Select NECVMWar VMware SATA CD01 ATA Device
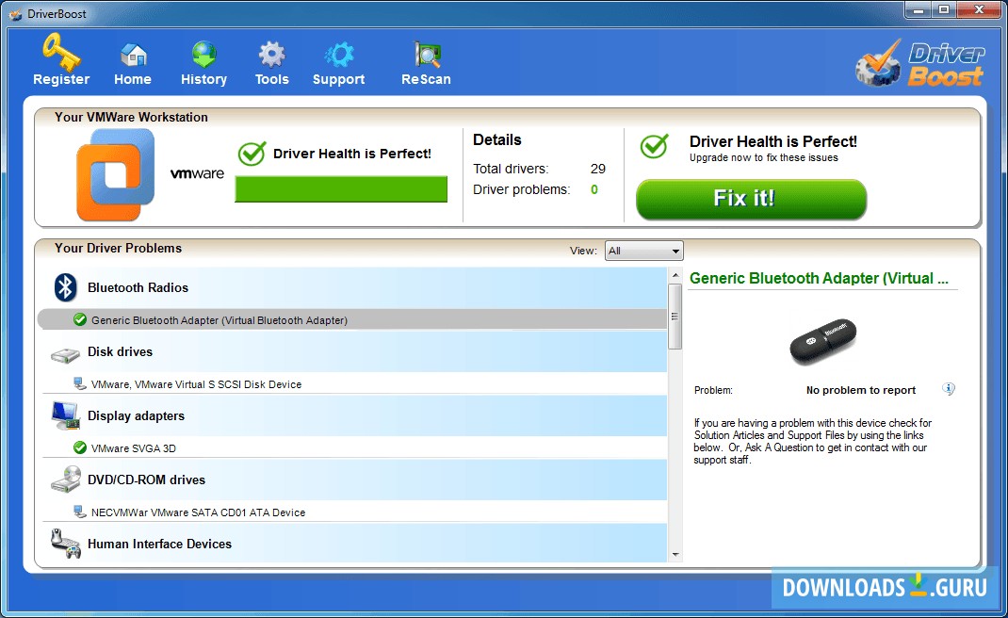Image resolution: width=1008 pixels, height=618 pixels. point(354,512)
